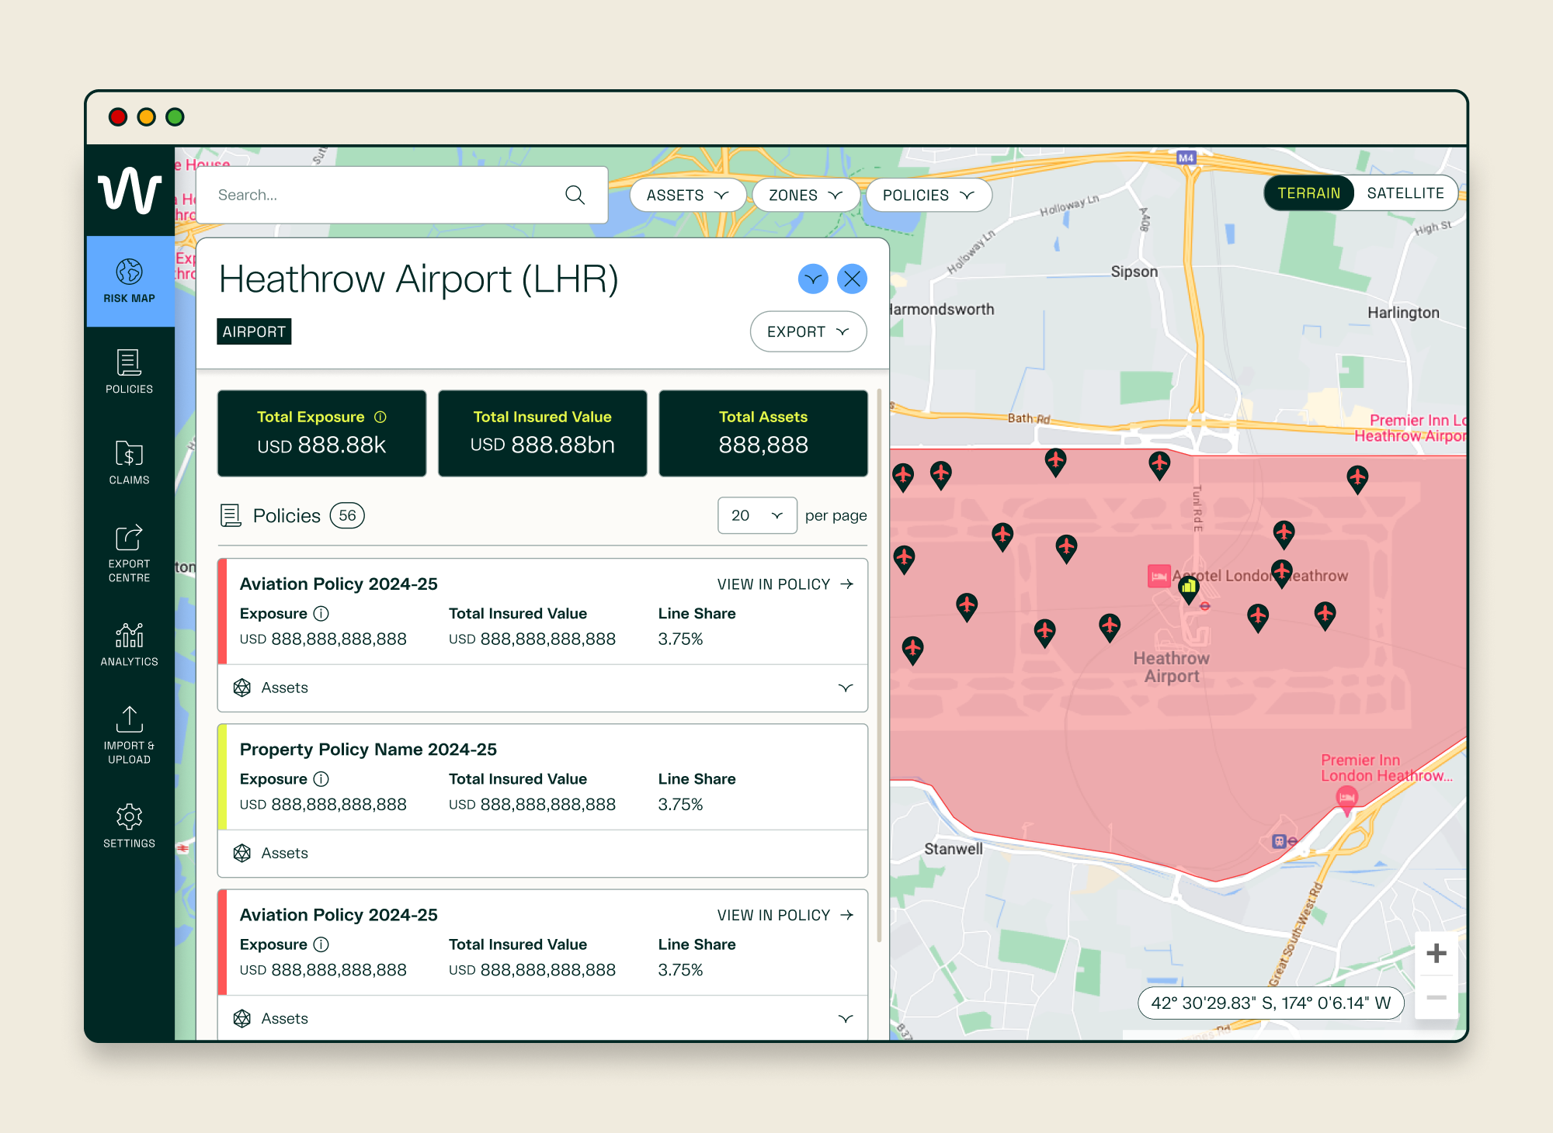Click View in Policy for the first Aviation Policy
Screen dimensions: 1553x1133
click(786, 584)
